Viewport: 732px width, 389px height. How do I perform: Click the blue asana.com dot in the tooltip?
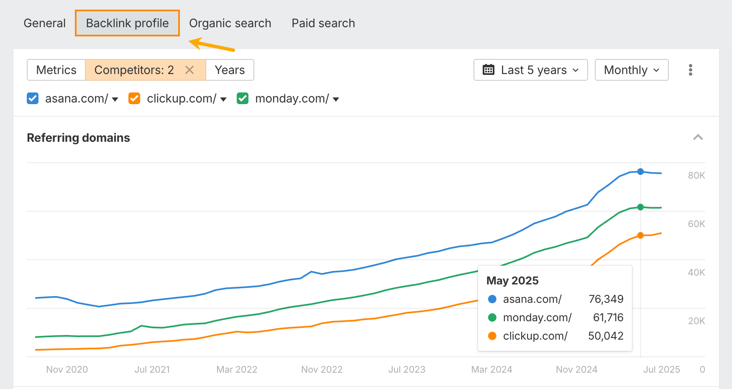(x=492, y=299)
